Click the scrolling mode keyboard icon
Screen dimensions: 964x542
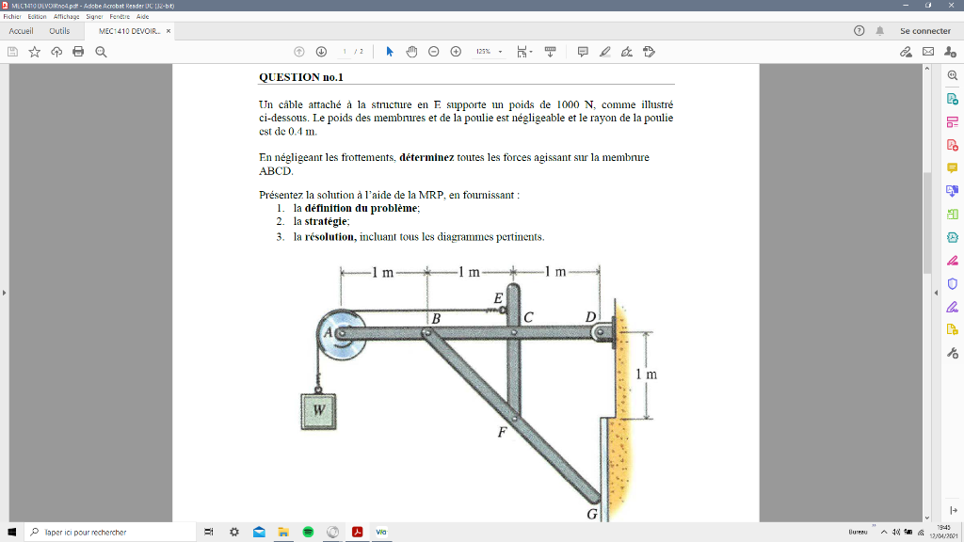(550, 52)
